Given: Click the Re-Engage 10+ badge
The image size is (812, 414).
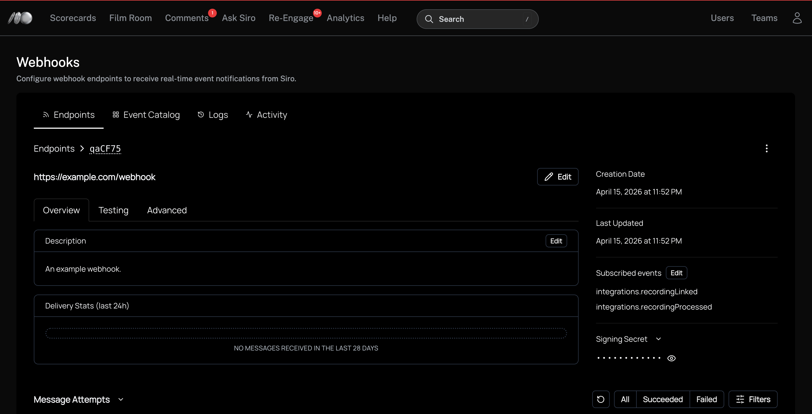Looking at the screenshot, I should [317, 13].
